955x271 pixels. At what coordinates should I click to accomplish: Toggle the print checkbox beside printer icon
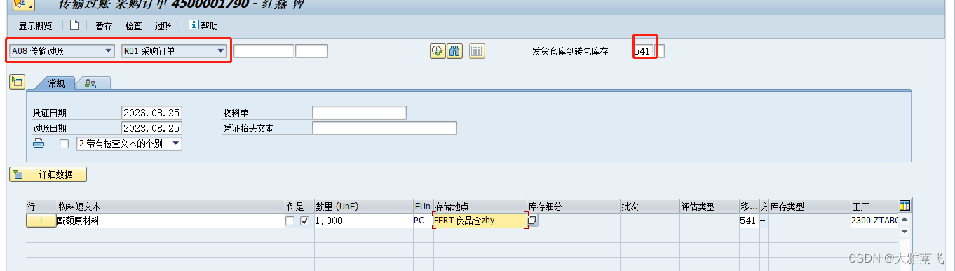(x=65, y=144)
